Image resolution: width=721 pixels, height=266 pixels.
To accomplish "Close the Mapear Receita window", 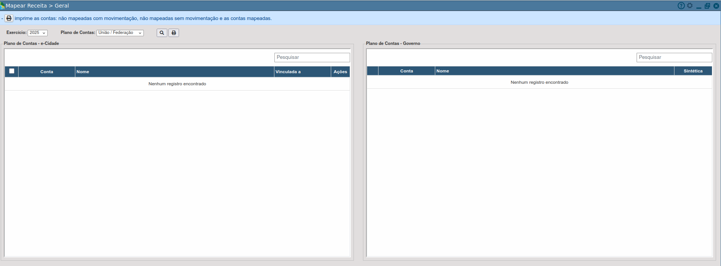I will point(716,6).
